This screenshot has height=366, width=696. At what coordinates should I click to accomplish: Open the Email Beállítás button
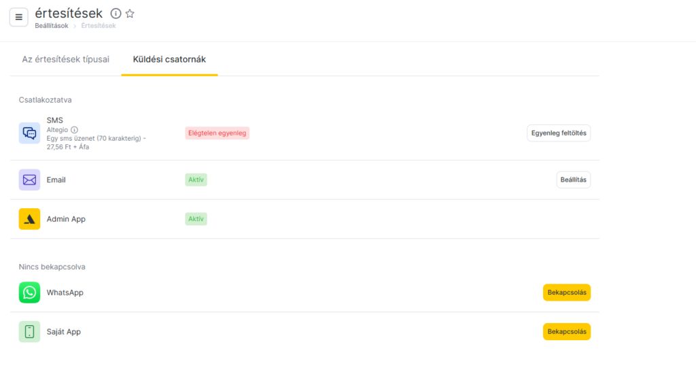tap(573, 180)
